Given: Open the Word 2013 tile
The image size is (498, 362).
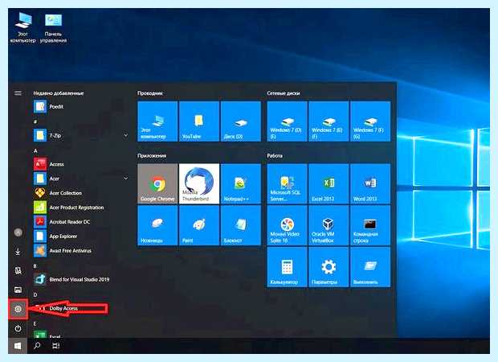Looking at the screenshot, I should (x=370, y=183).
